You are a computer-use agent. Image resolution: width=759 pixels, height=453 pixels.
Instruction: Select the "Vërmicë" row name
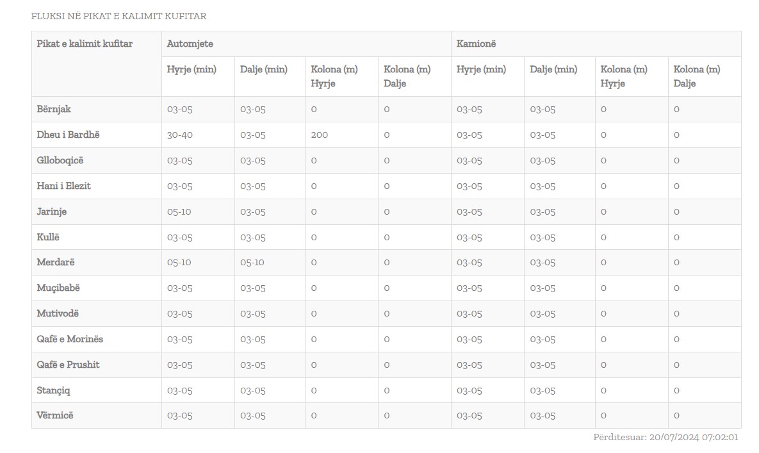[x=55, y=415]
